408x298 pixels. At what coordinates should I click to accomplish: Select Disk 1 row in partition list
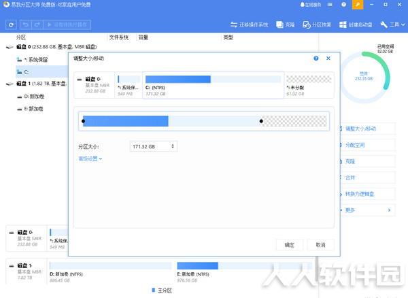tap(37, 84)
